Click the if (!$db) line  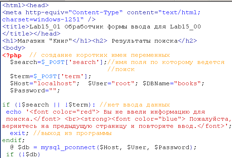tap(23, 154)
